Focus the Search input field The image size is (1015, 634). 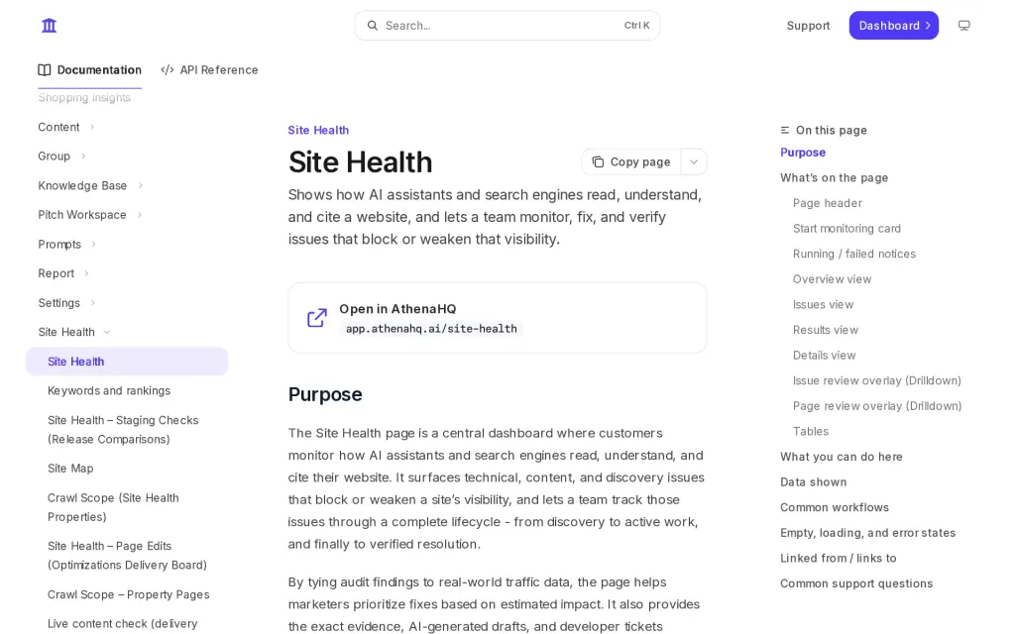[507, 25]
